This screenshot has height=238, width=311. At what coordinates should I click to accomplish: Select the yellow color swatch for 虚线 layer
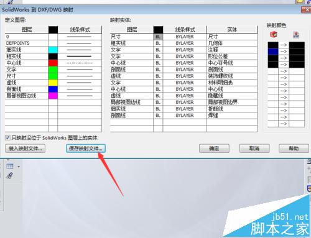pyautogui.click(x=53, y=83)
